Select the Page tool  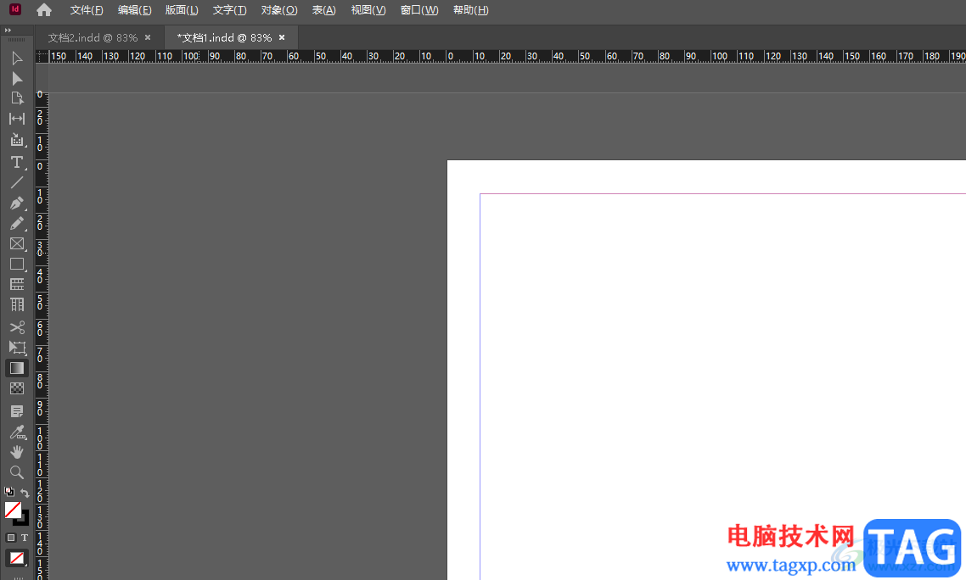[x=17, y=98]
